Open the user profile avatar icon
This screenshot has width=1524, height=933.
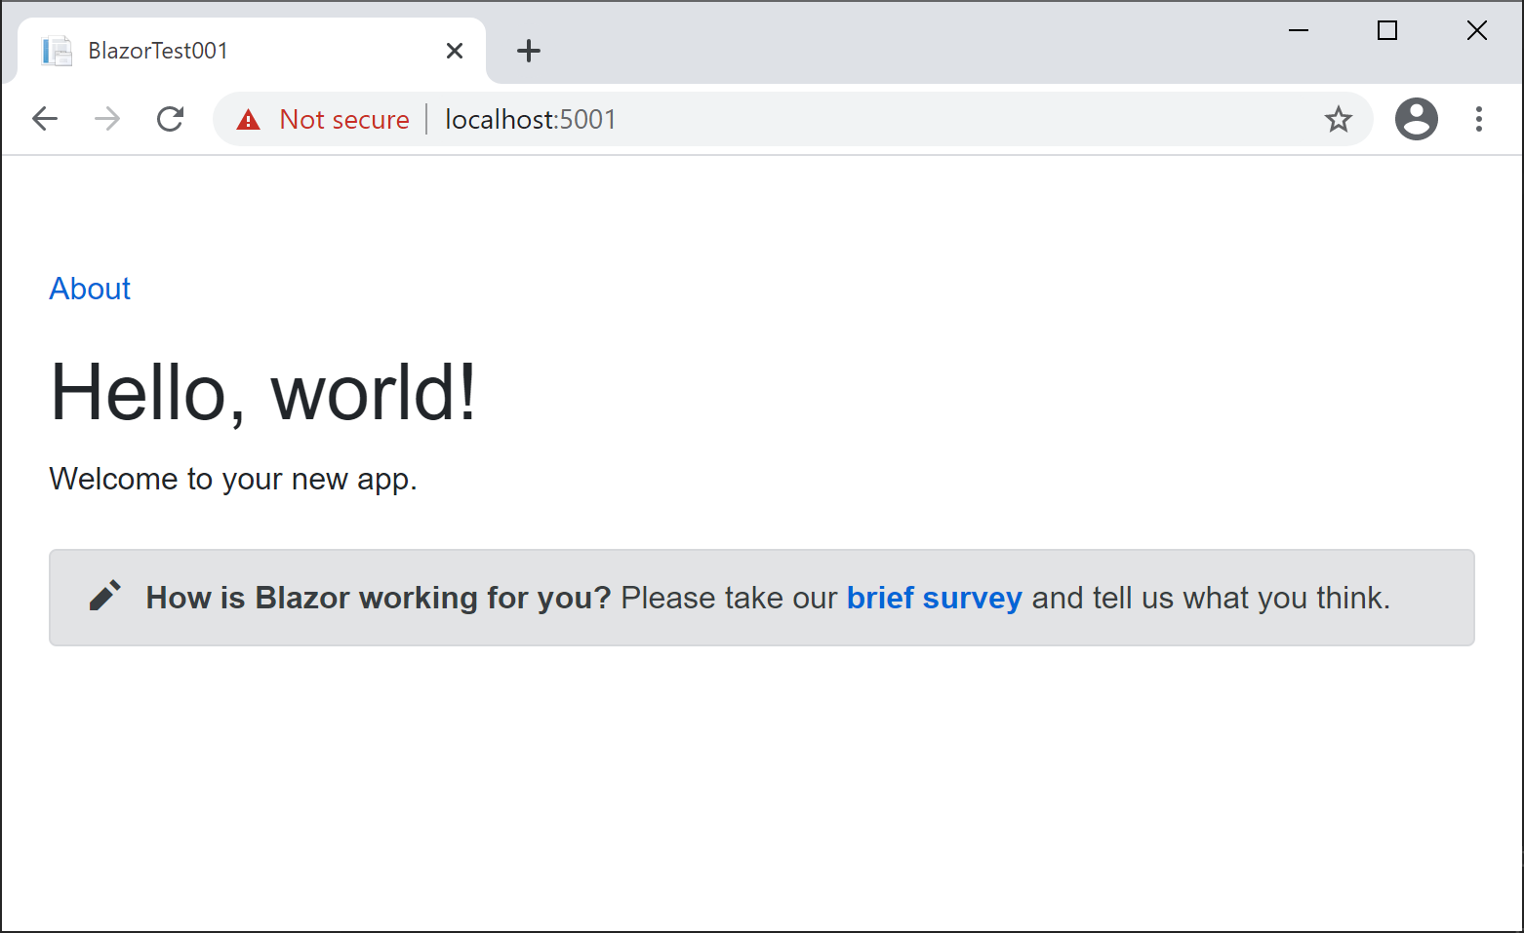coord(1417,119)
